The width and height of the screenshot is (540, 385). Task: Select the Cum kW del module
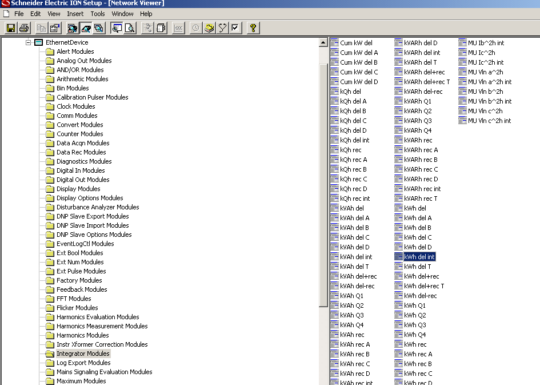[356, 43]
